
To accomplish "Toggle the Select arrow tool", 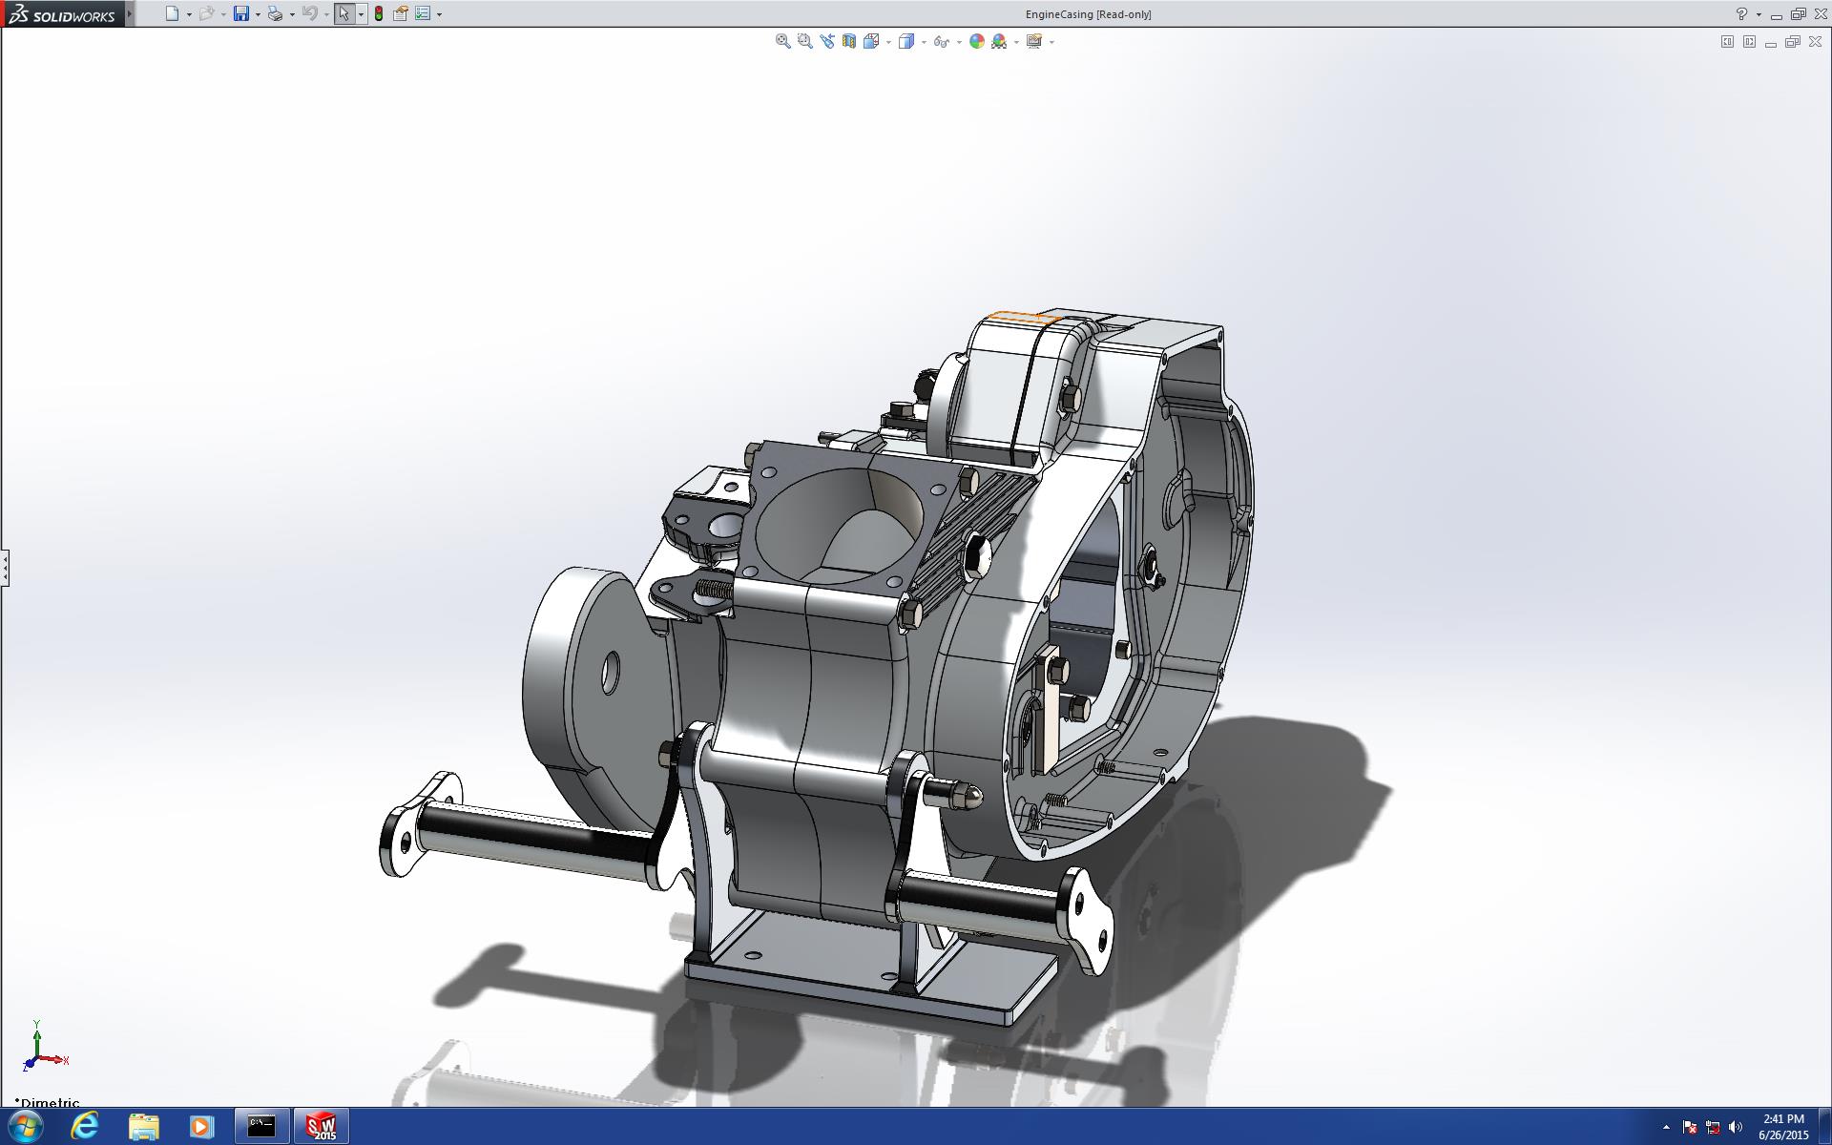I will [343, 14].
